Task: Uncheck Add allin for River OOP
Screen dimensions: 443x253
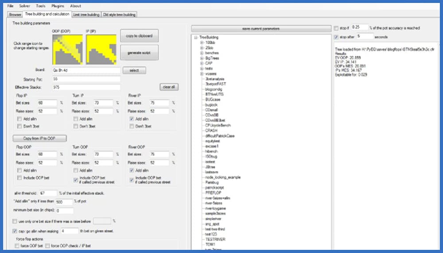Action: 132,171
